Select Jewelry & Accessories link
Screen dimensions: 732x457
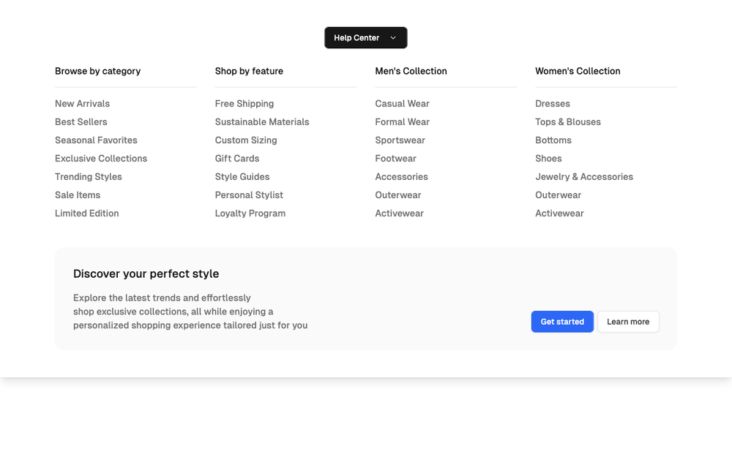point(584,177)
